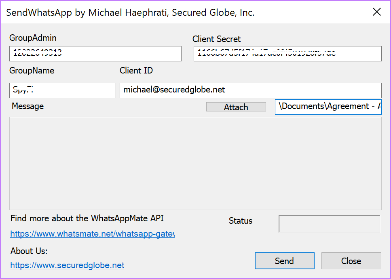Click the Close button
The height and width of the screenshot is (279, 391).
tap(351, 261)
